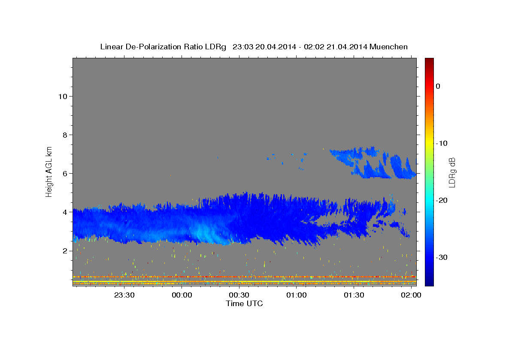Click the colorbar at 0 dB level
515x343 pixels.
pyautogui.click(x=429, y=86)
